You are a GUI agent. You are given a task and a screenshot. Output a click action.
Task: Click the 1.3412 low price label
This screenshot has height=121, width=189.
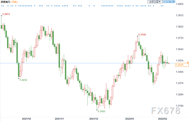(x=23, y=80)
